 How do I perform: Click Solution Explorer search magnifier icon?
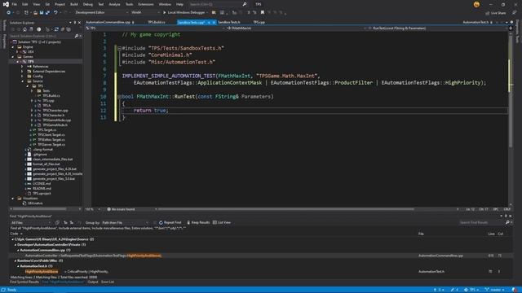click(x=76, y=36)
